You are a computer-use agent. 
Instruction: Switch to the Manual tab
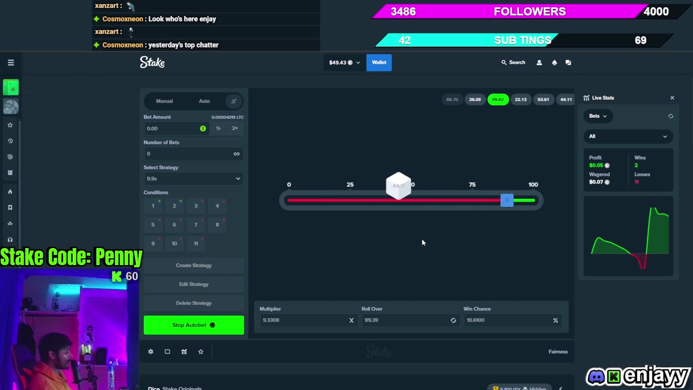pos(165,101)
